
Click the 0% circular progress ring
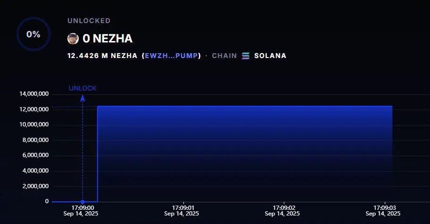pos(33,34)
